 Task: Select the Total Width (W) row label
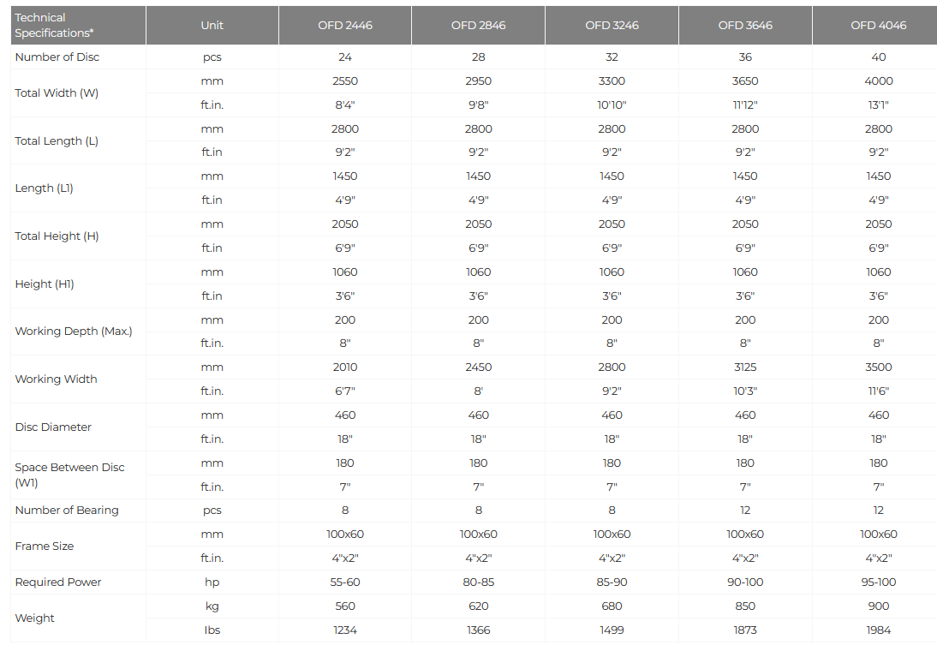[57, 93]
